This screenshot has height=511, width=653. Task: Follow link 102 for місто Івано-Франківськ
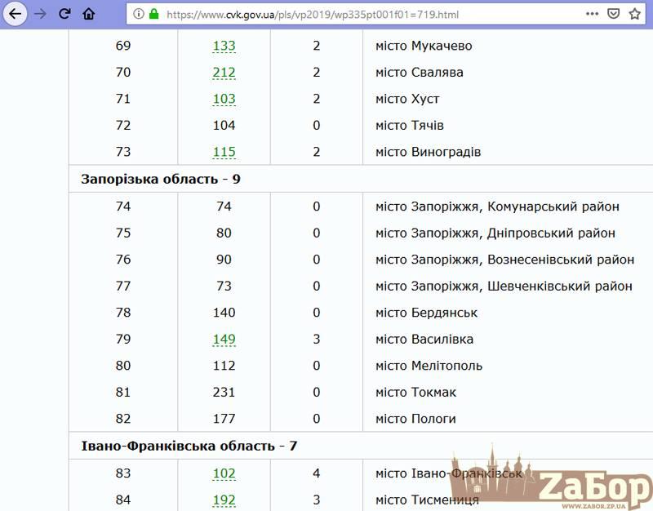224,473
